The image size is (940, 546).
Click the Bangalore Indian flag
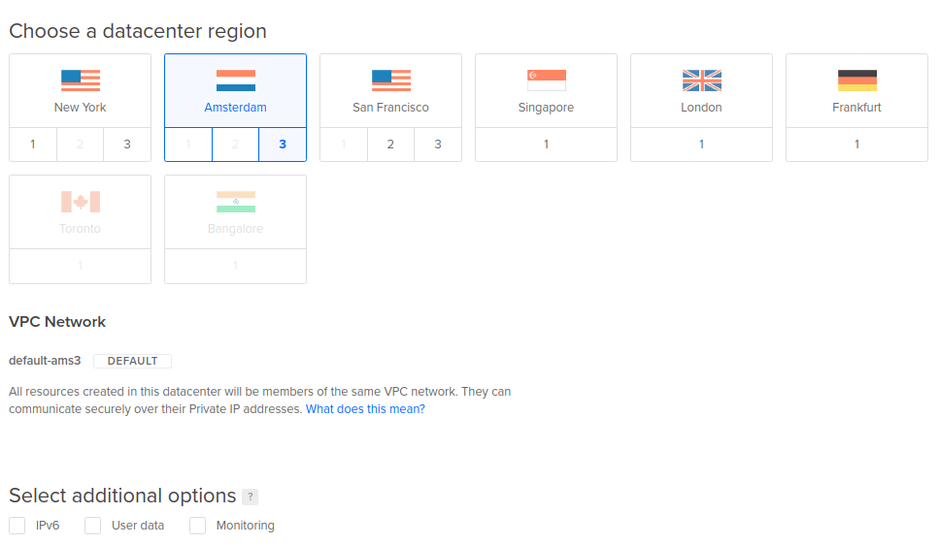236,202
